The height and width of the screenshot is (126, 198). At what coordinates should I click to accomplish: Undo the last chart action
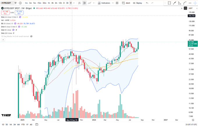(147, 3)
